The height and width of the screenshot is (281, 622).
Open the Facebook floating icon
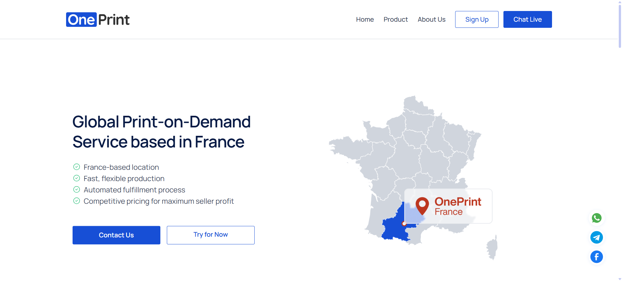pyautogui.click(x=596, y=257)
